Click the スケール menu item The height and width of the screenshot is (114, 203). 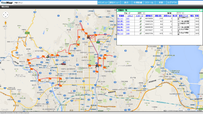(x=149, y=2)
